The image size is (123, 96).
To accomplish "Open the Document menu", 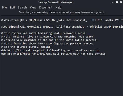I will pyautogui.click(x=46, y=8).
